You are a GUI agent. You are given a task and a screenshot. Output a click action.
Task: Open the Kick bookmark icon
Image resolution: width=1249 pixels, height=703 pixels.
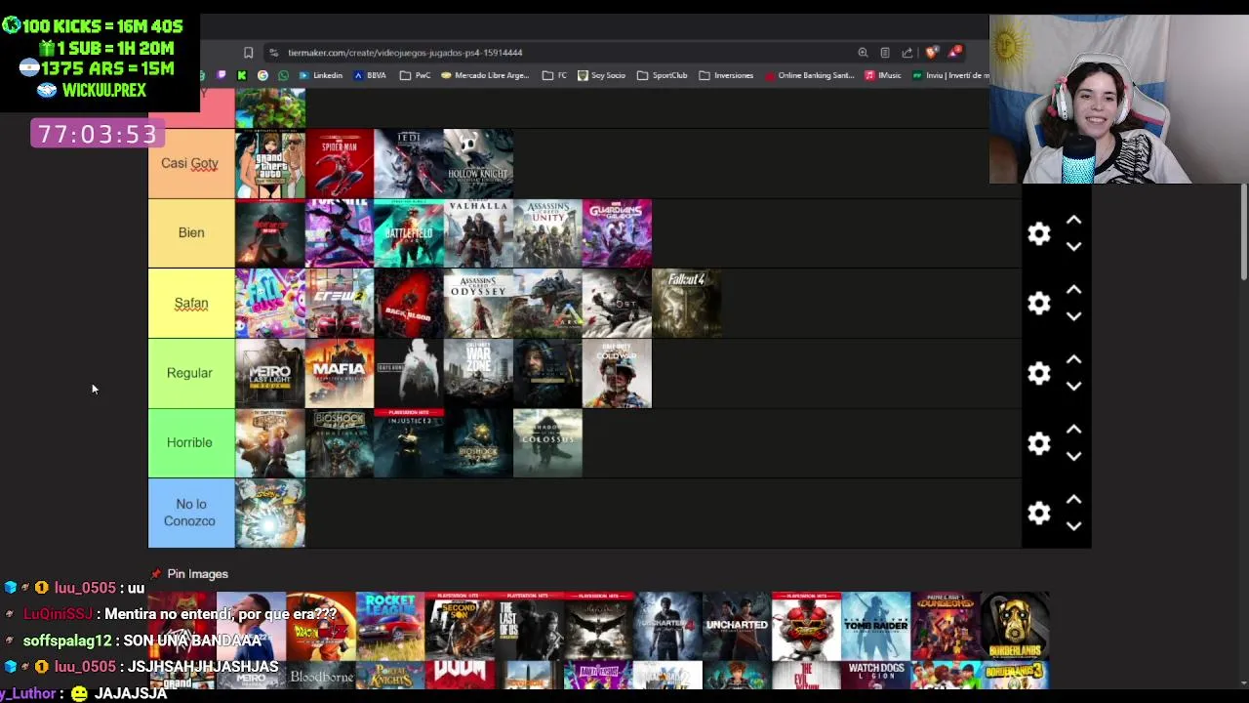pos(242,75)
